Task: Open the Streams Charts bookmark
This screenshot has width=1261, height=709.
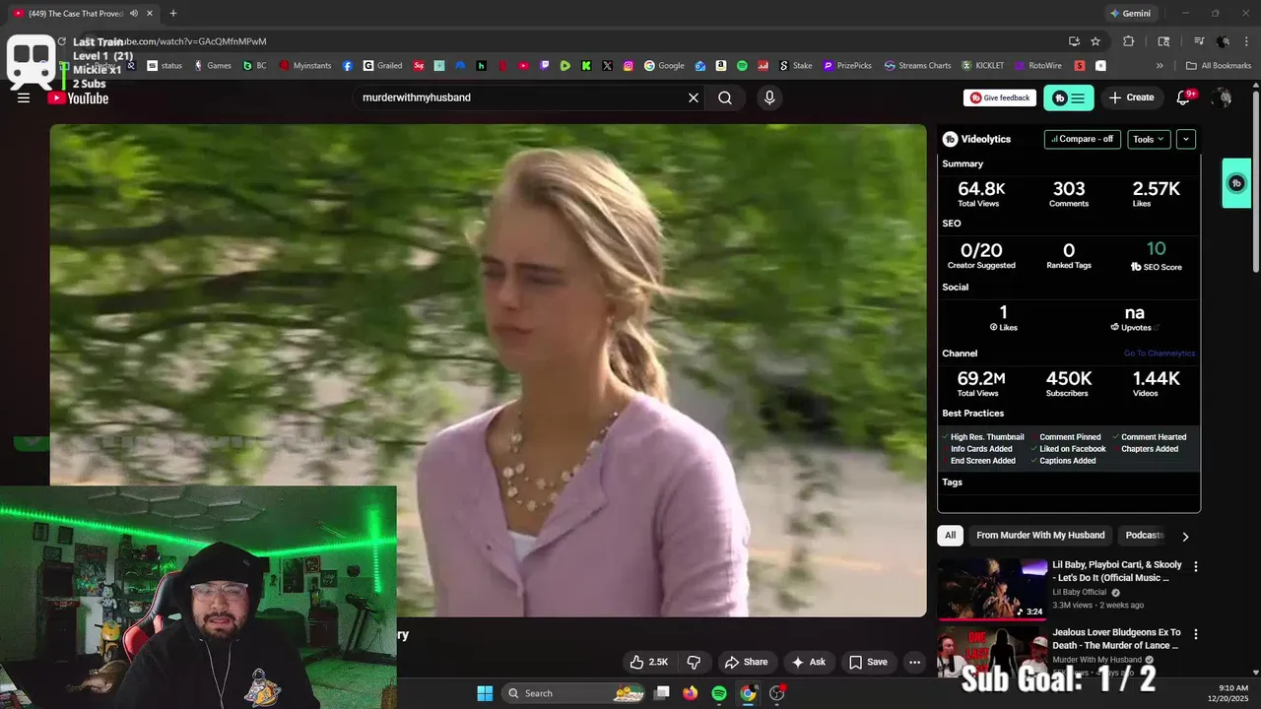Action: 918,66
